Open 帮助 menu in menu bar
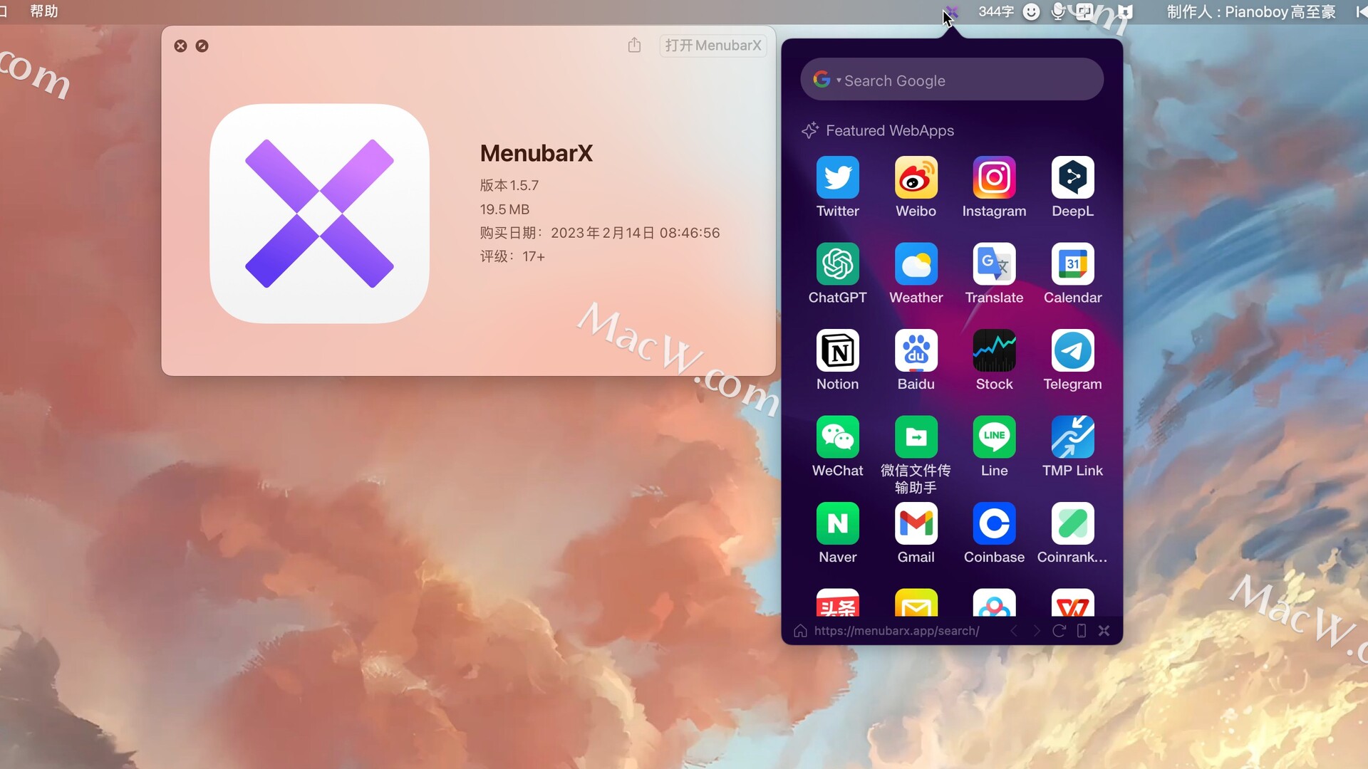1368x769 pixels. [x=44, y=11]
